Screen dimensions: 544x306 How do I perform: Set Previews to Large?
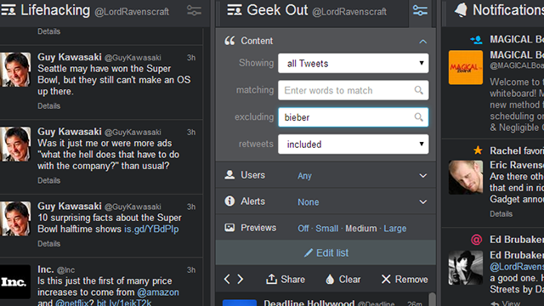[x=395, y=229]
